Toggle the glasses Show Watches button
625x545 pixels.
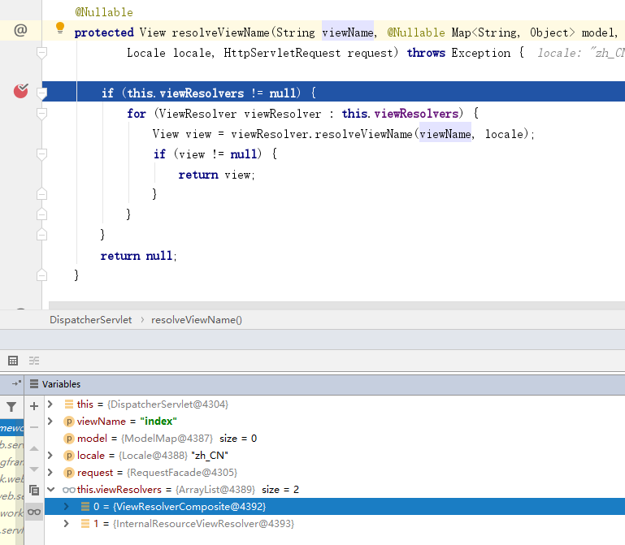coord(34,511)
